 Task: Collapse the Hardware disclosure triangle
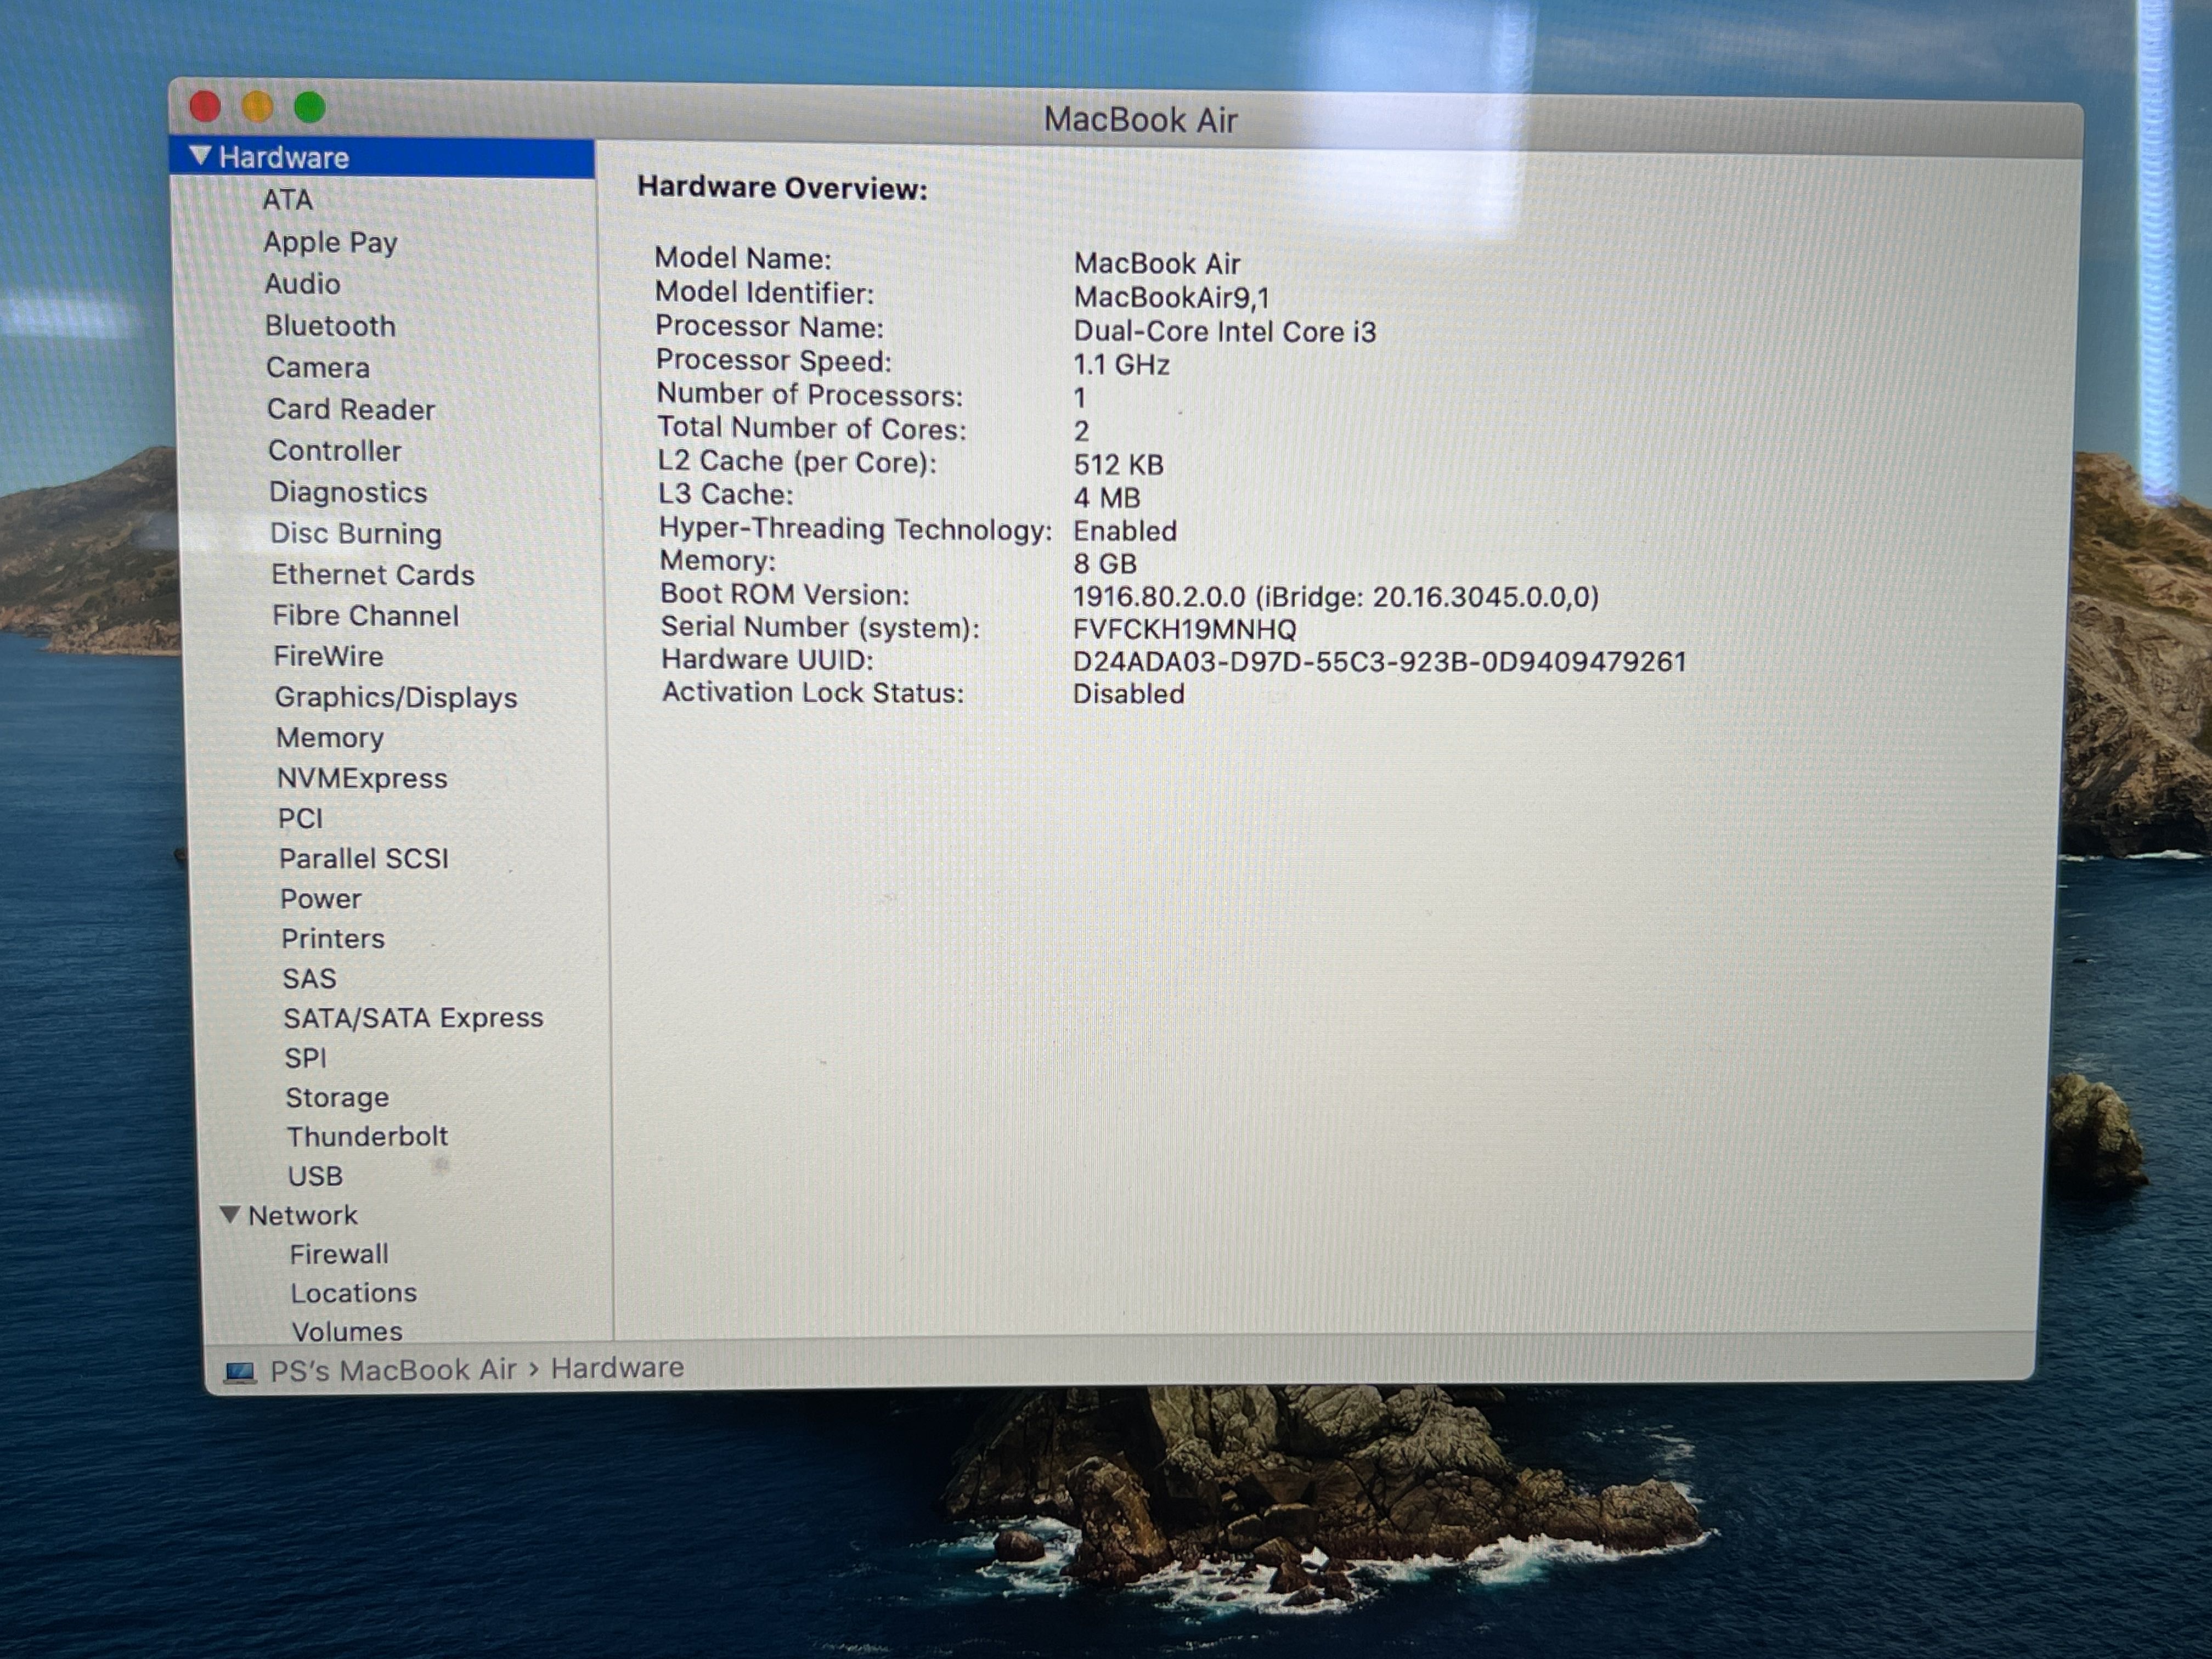pos(200,156)
